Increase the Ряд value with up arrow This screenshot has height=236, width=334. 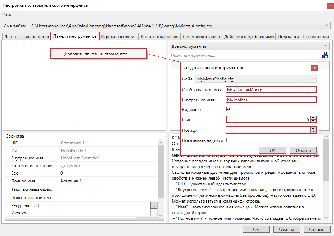313,118
